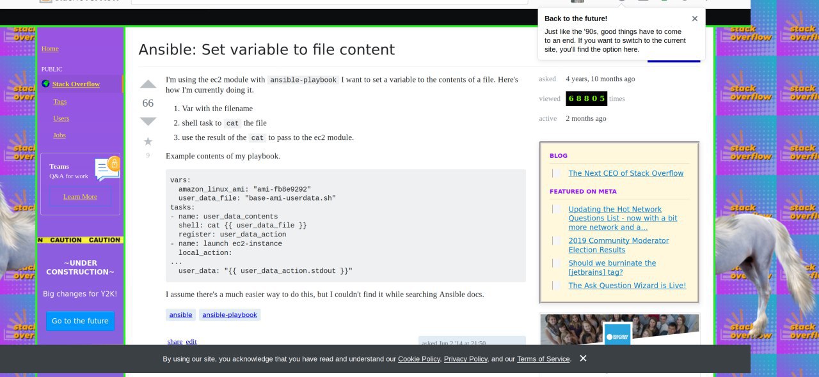Screen dimensions: 819x377
Task: Click the vote count 66
Action: click(148, 103)
